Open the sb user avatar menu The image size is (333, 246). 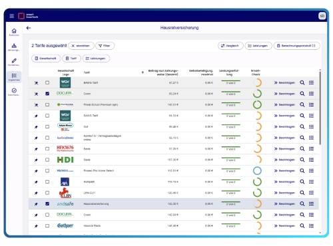322,16
